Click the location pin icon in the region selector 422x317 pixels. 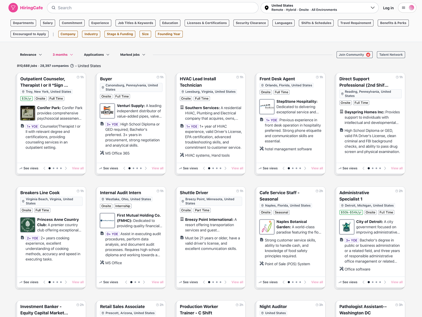point(266,8)
